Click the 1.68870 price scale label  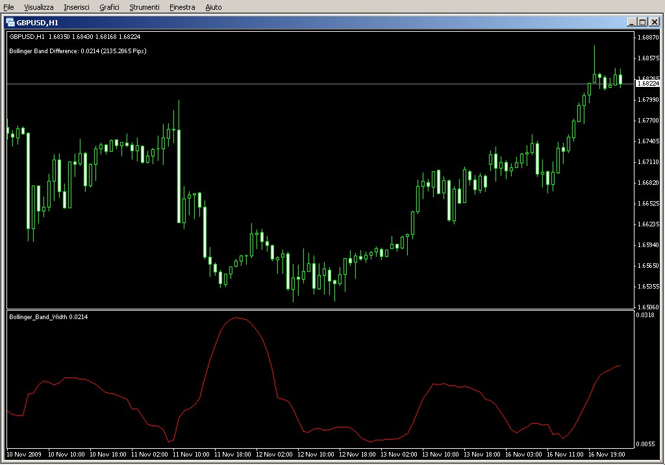(x=649, y=37)
